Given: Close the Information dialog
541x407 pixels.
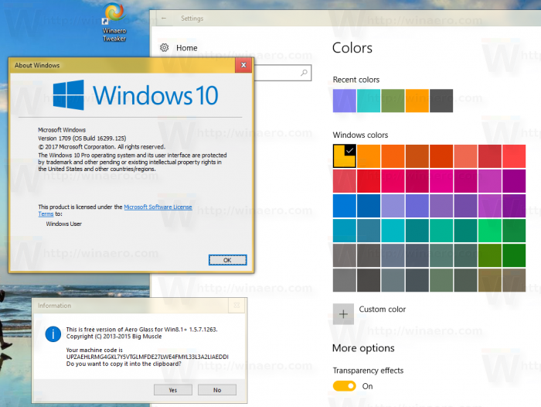Looking at the screenshot, I should [x=236, y=306].
